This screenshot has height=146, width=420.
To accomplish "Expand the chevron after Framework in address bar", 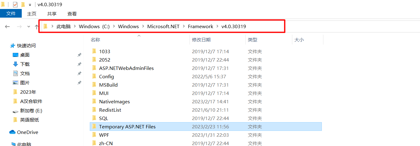I will 217,27.
